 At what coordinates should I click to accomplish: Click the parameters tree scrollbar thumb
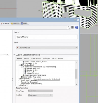point(76,74)
